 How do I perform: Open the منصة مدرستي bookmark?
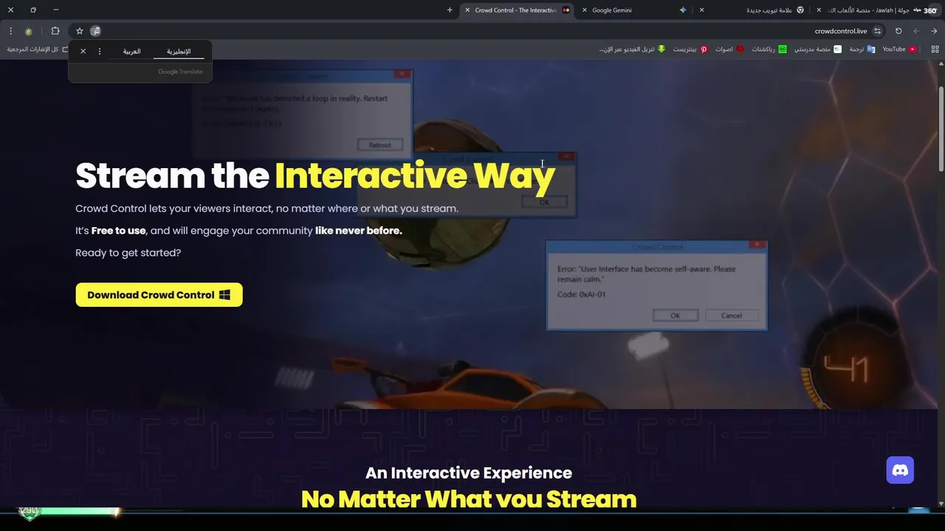point(817,49)
